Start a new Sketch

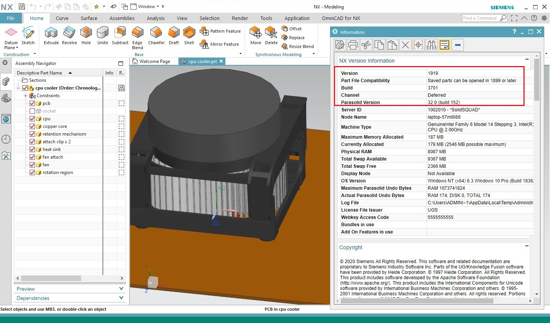(28, 36)
